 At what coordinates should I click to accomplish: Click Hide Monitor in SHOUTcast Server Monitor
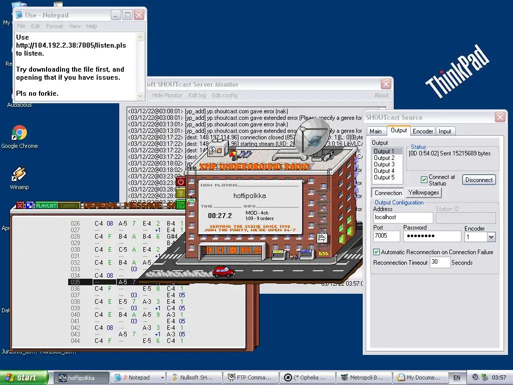[x=167, y=95]
